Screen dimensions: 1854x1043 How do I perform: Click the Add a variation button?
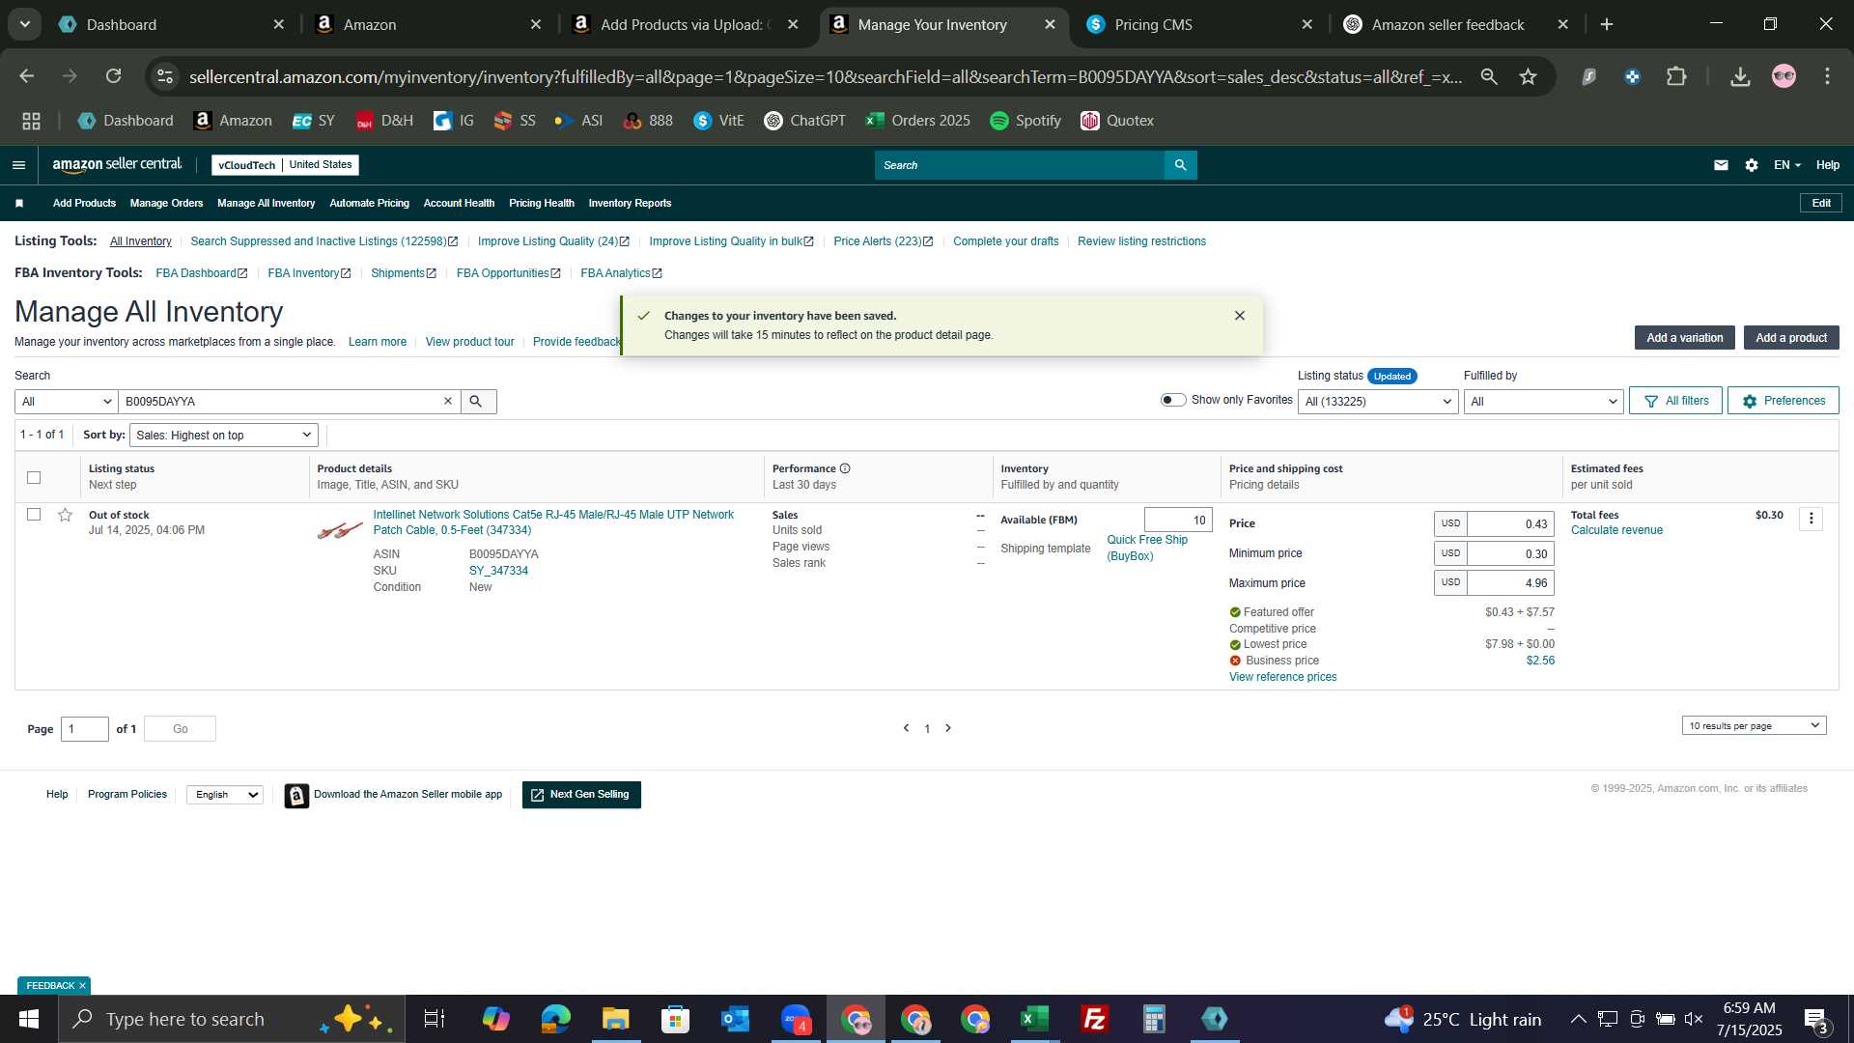tap(1684, 338)
